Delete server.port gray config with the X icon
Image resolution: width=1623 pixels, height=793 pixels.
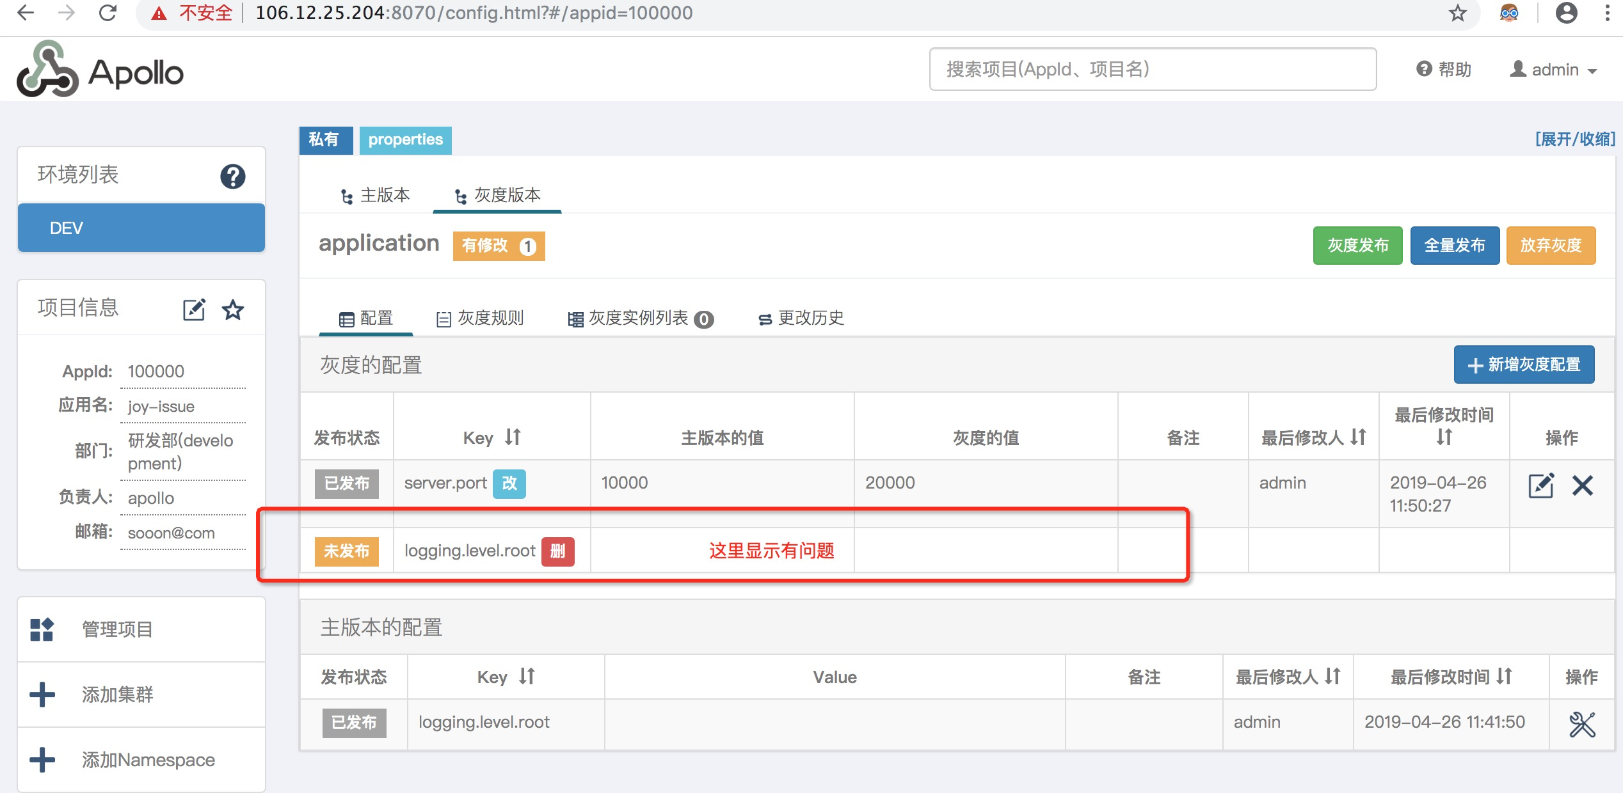coord(1583,485)
